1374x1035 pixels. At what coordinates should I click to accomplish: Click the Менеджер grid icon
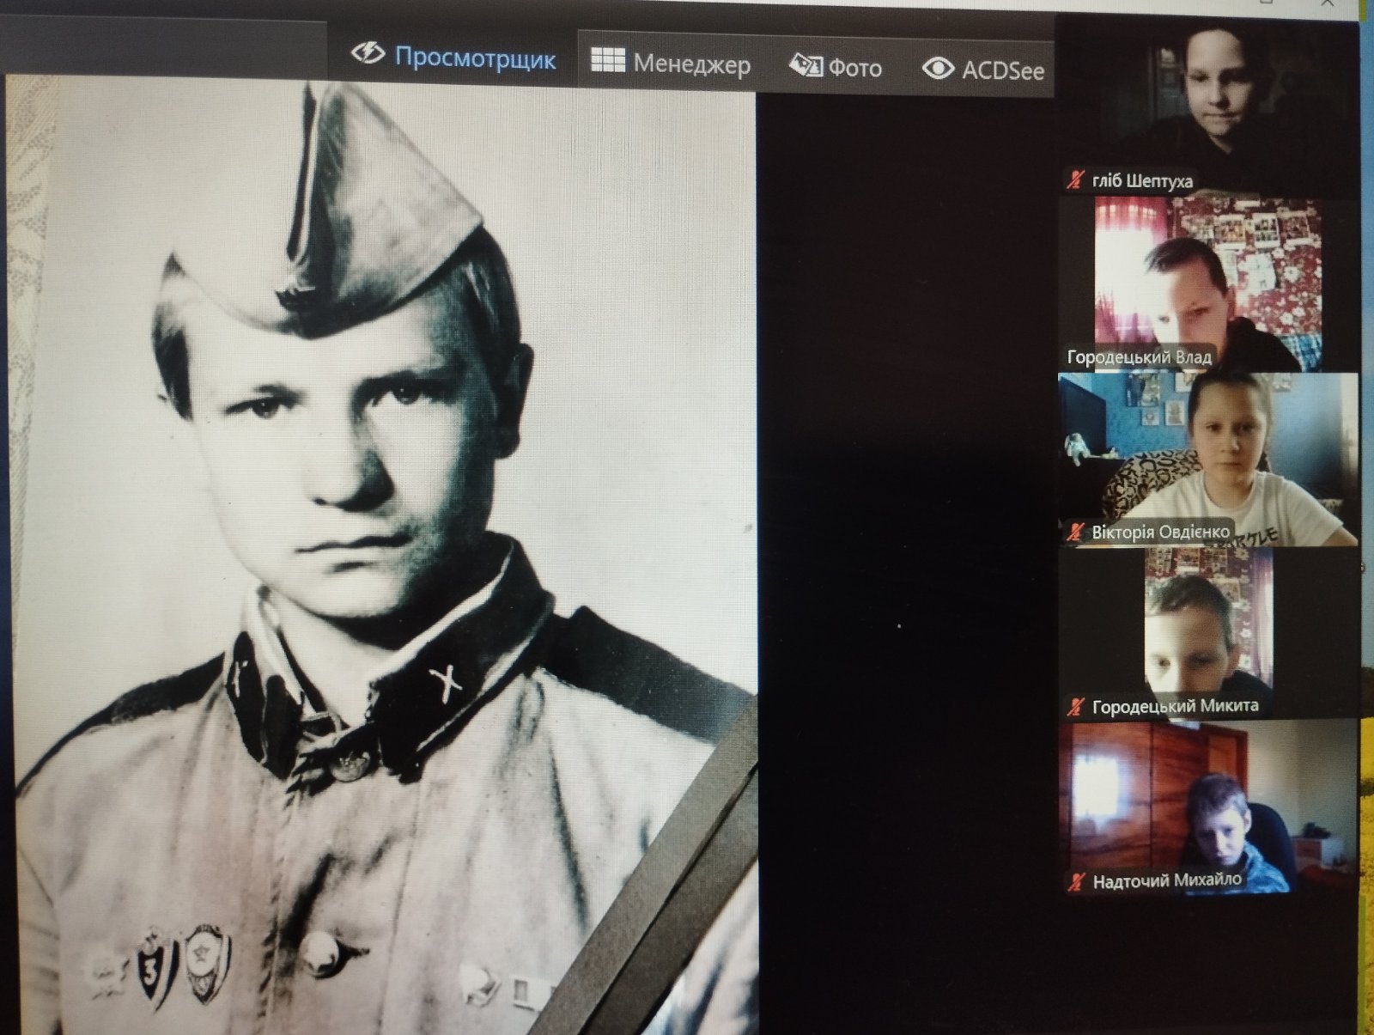(608, 60)
